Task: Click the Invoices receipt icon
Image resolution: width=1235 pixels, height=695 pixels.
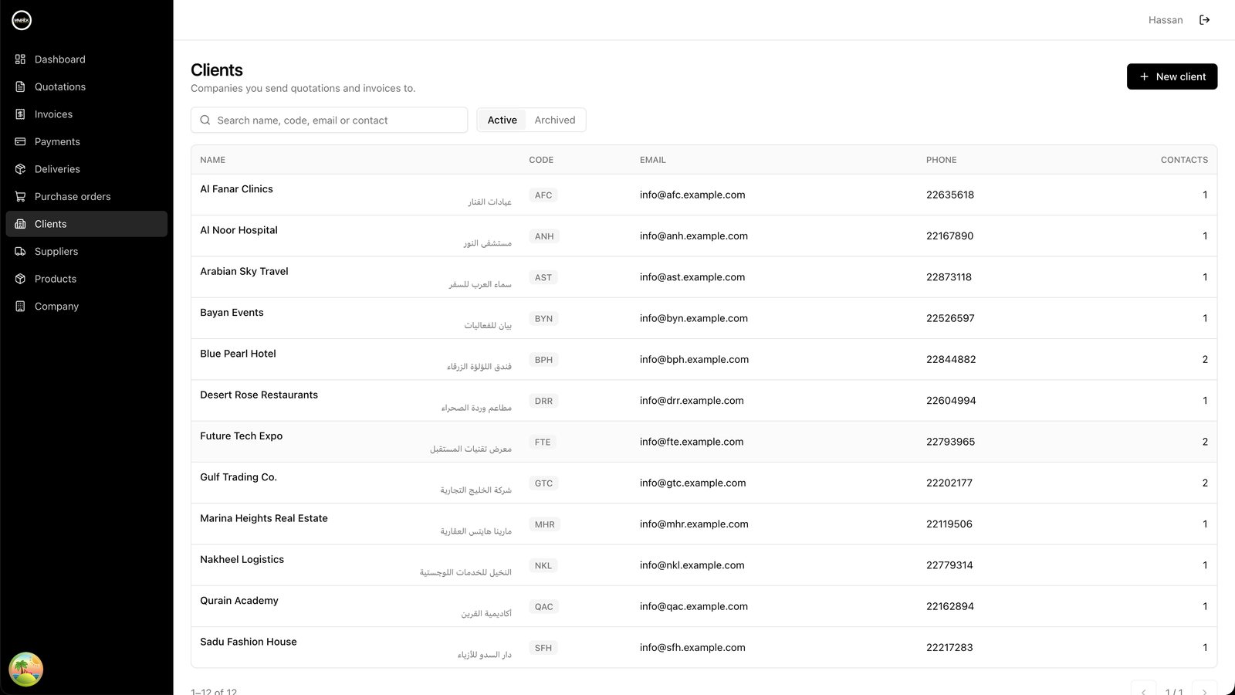Action: tap(20, 114)
